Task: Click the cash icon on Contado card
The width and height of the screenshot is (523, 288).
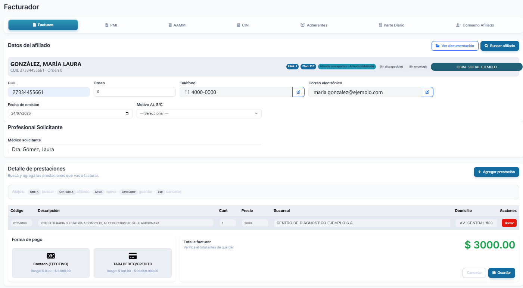Action: tap(51, 256)
